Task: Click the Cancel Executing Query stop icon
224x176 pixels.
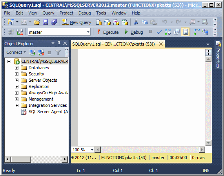Action: (x=150, y=31)
